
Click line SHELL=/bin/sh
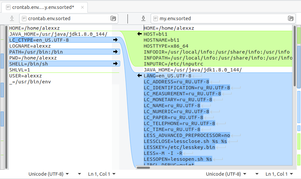tap(28, 64)
